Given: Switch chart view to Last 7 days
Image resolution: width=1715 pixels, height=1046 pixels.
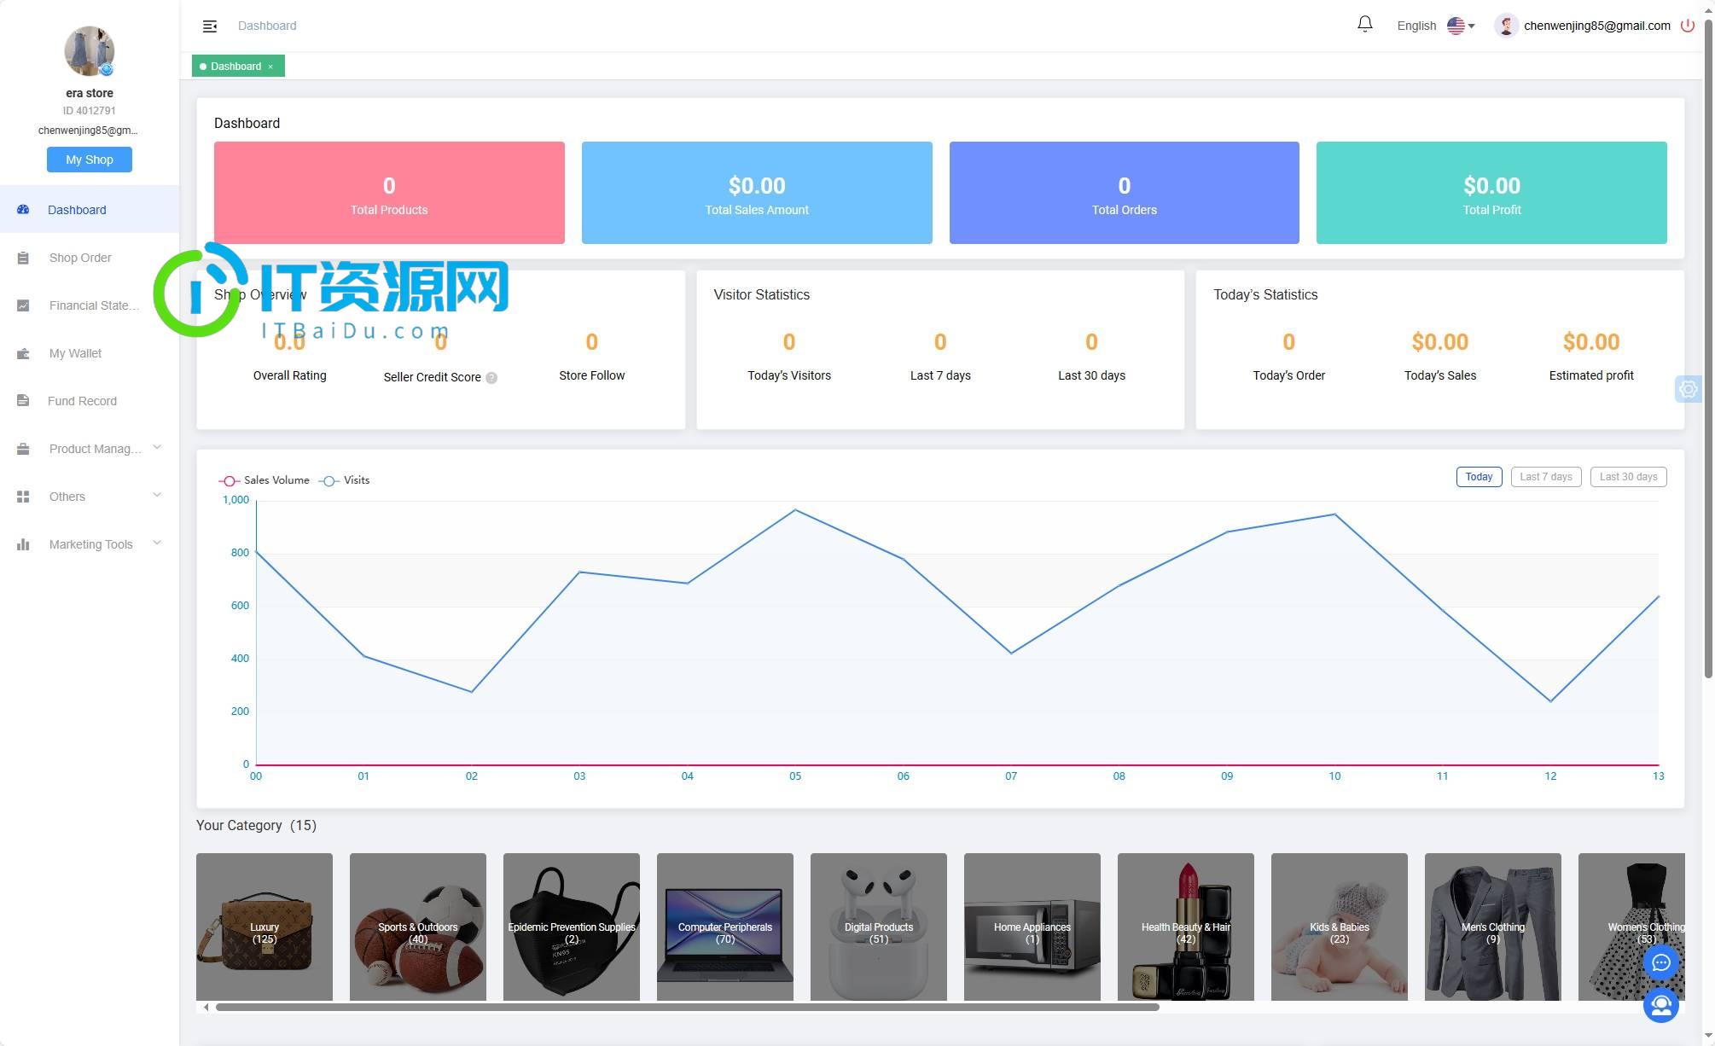Looking at the screenshot, I should tap(1546, 476).
